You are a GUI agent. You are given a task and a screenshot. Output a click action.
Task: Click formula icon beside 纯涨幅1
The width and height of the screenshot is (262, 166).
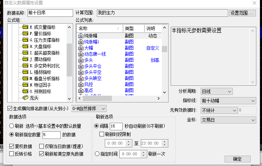81,42
